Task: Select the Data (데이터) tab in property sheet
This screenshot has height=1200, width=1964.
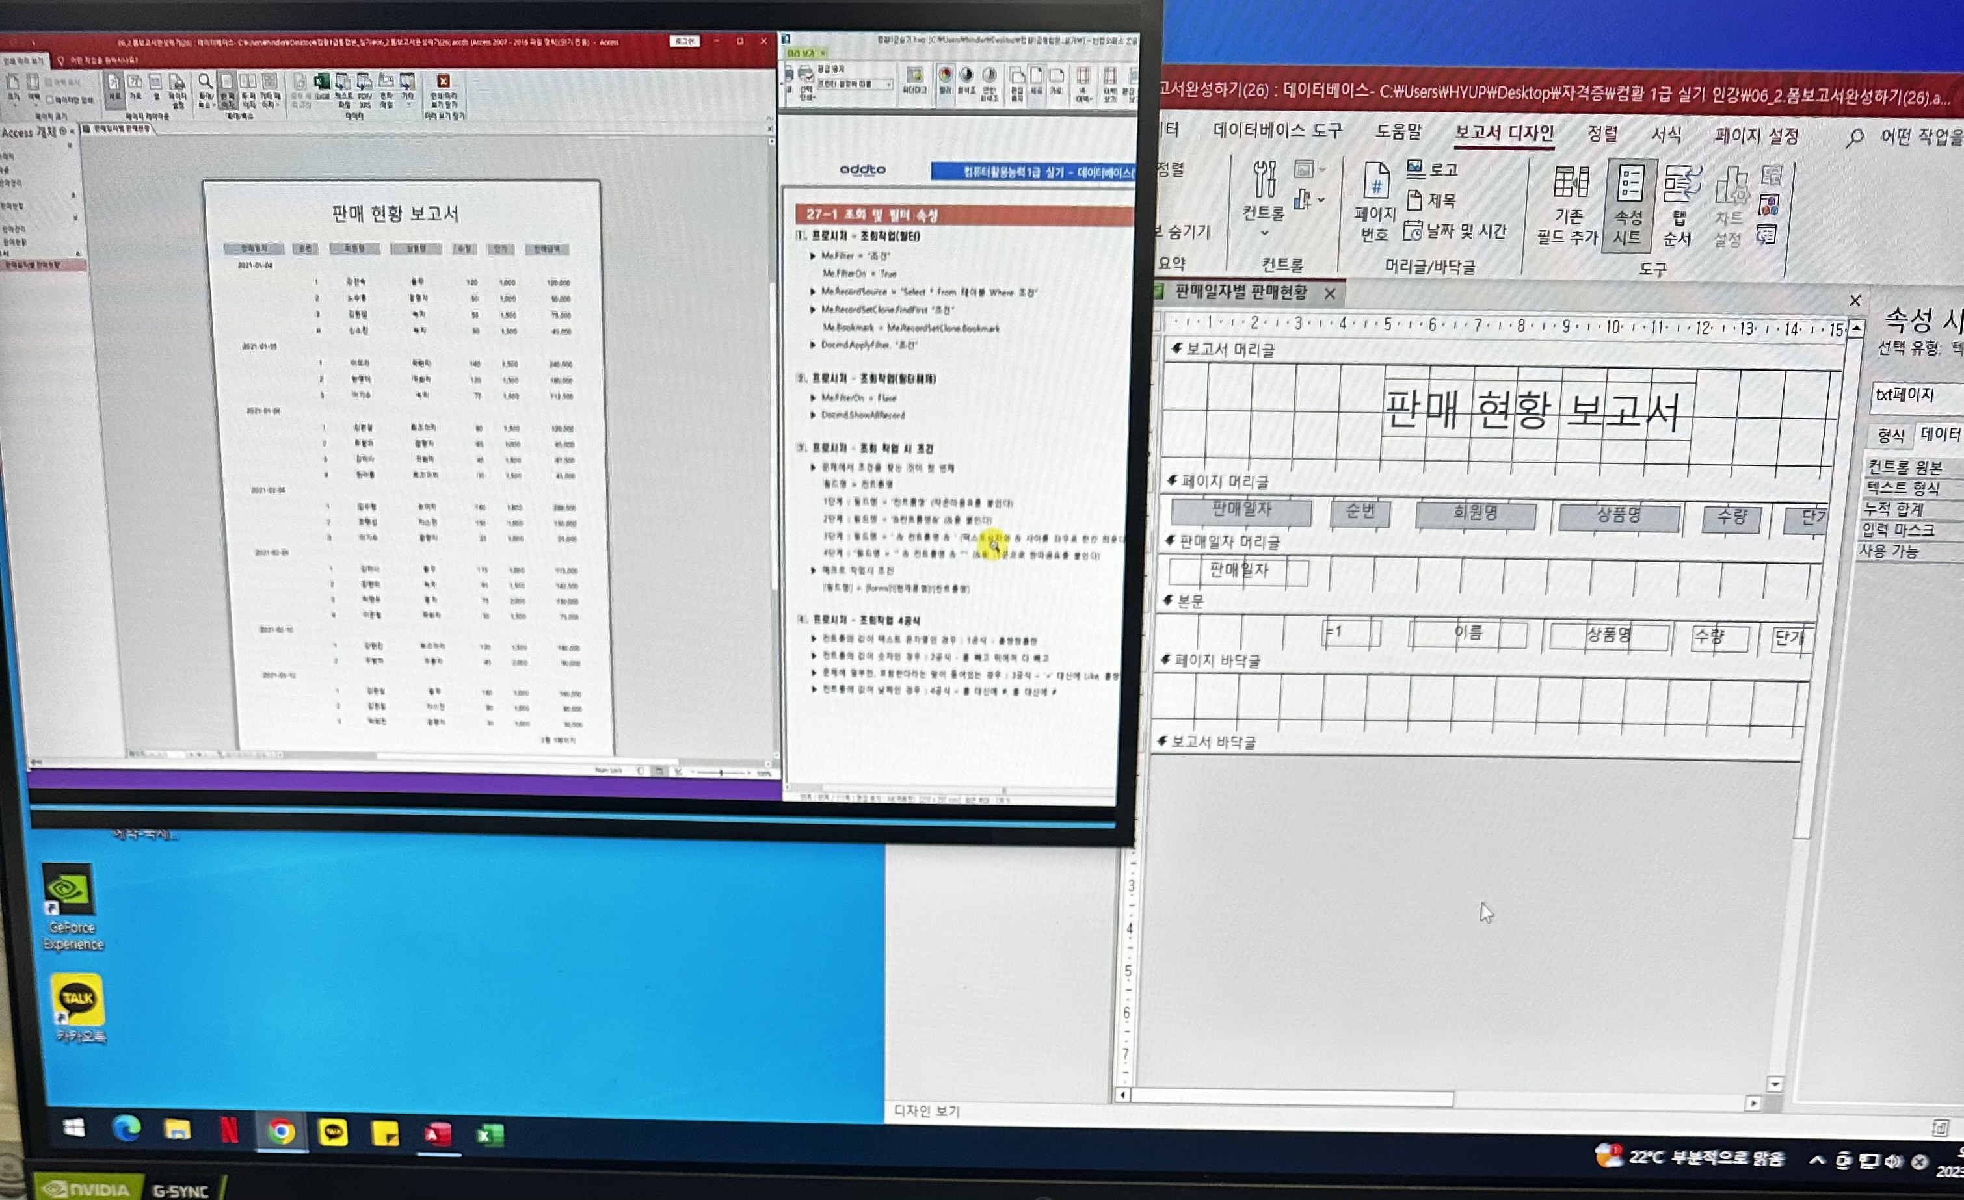Action: [x=1939, y=434]
